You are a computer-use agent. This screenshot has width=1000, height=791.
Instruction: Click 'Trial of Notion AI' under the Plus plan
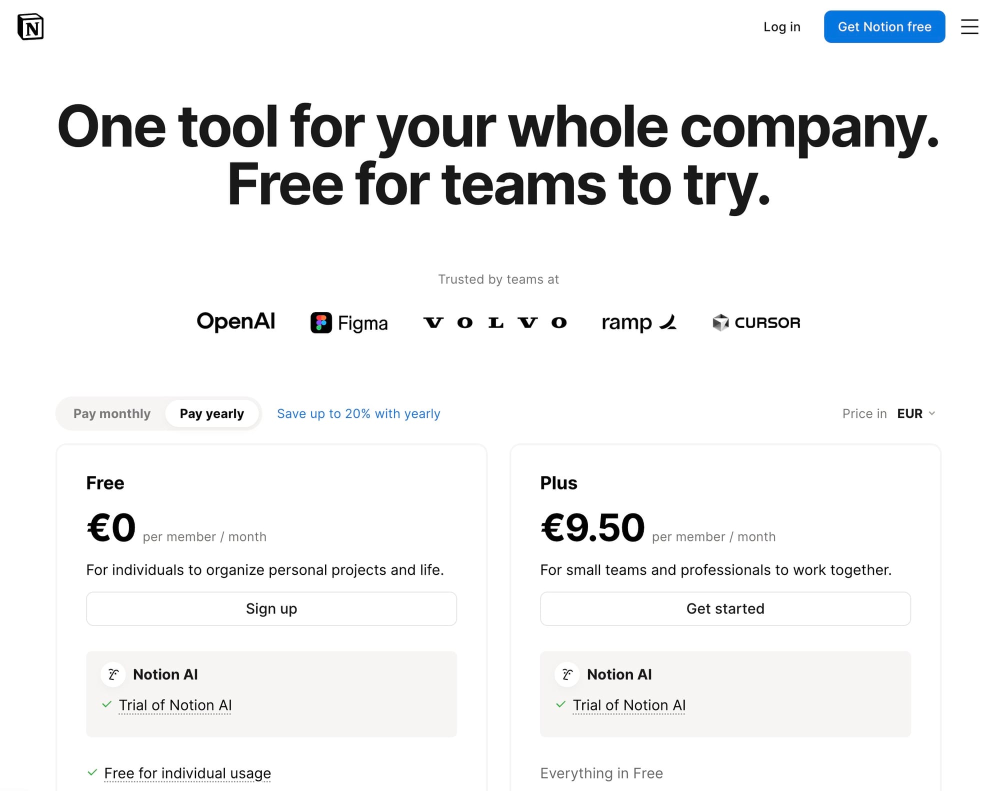click(628, 705)
